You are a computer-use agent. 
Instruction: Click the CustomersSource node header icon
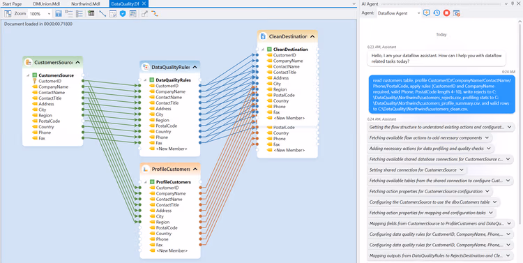tap(29, 62)
